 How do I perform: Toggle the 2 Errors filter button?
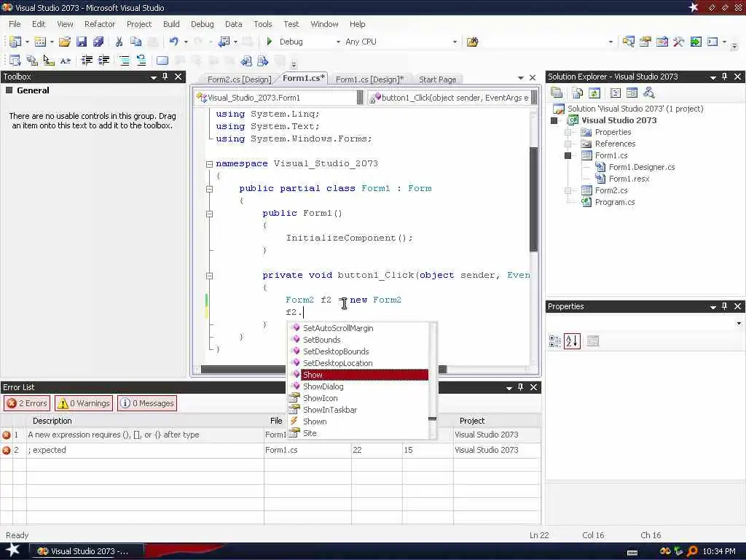click(28, 403)
